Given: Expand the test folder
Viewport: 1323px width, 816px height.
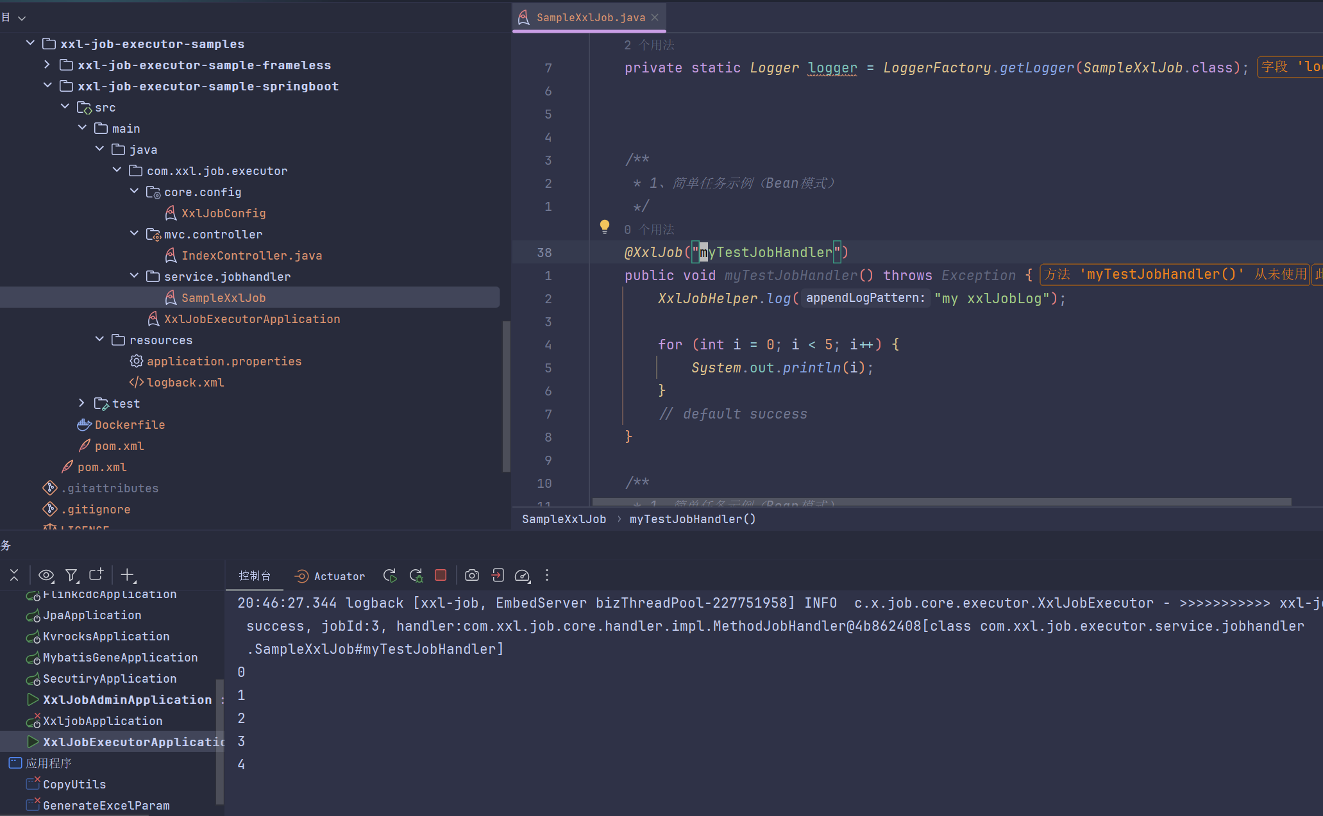Looking at the screenshot, I should [81, 403].
